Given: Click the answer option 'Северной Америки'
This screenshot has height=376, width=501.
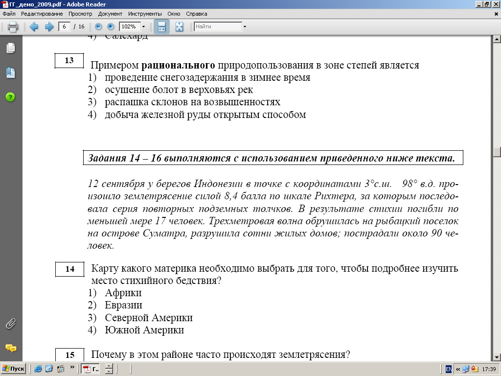Looking at the screenshot, I should point(149,317).
